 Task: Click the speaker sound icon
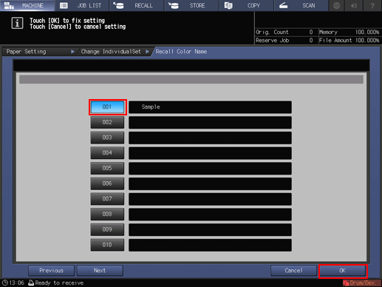[354, 5]
